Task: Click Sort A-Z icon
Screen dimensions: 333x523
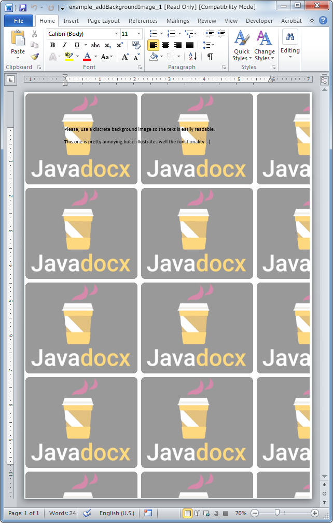Action: click(x=192, y=57)
